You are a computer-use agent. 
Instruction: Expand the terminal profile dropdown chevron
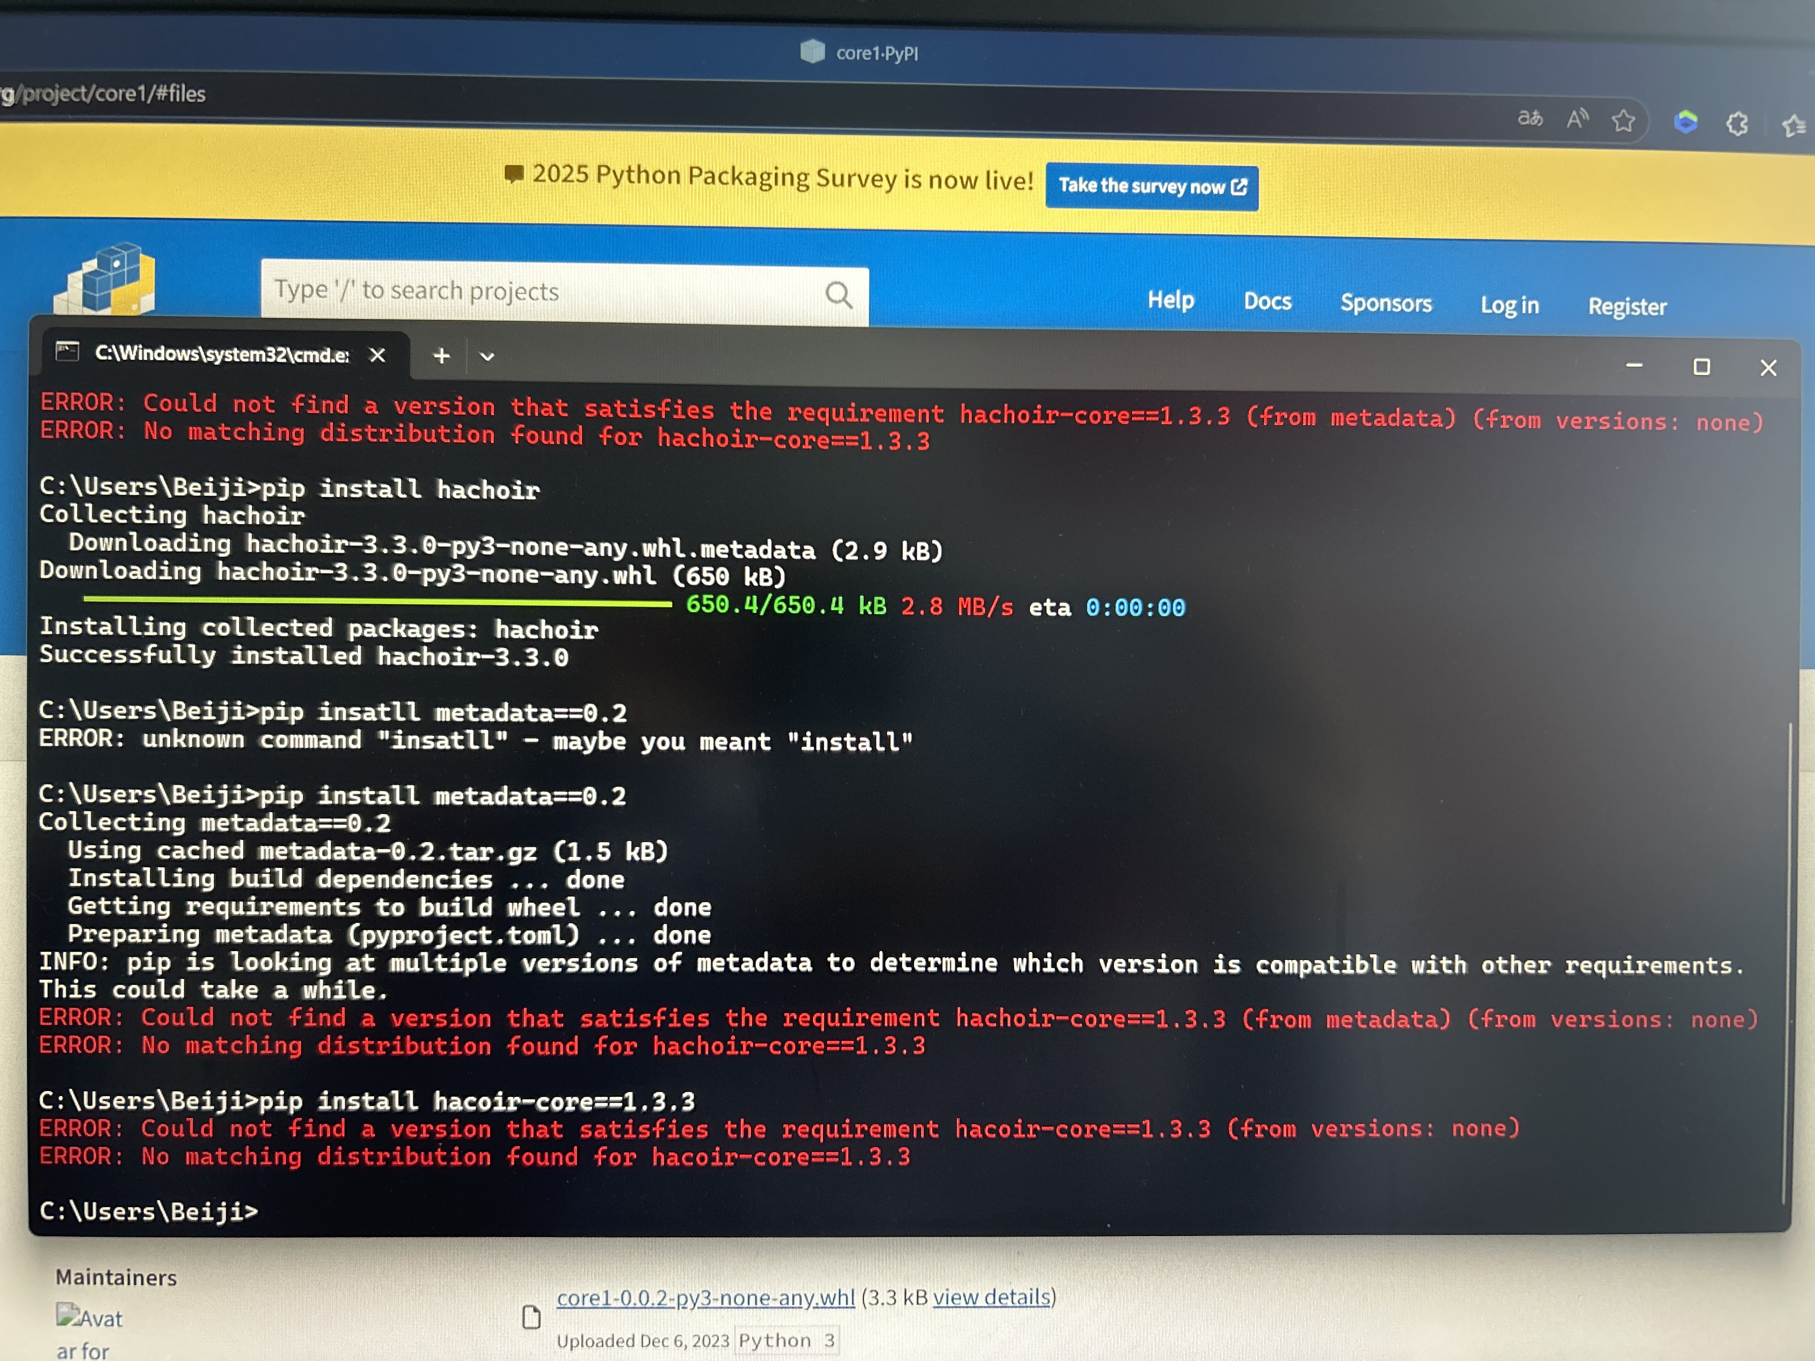click(x=487, y=357)
